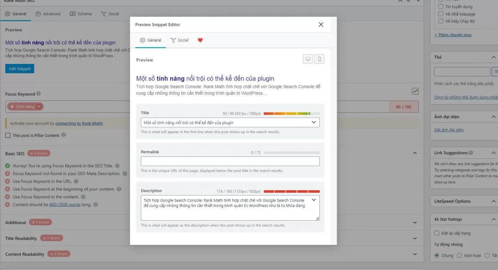Open Title variables dropdown arrow
Screen dimensions: 498x270
coord(314,122)
